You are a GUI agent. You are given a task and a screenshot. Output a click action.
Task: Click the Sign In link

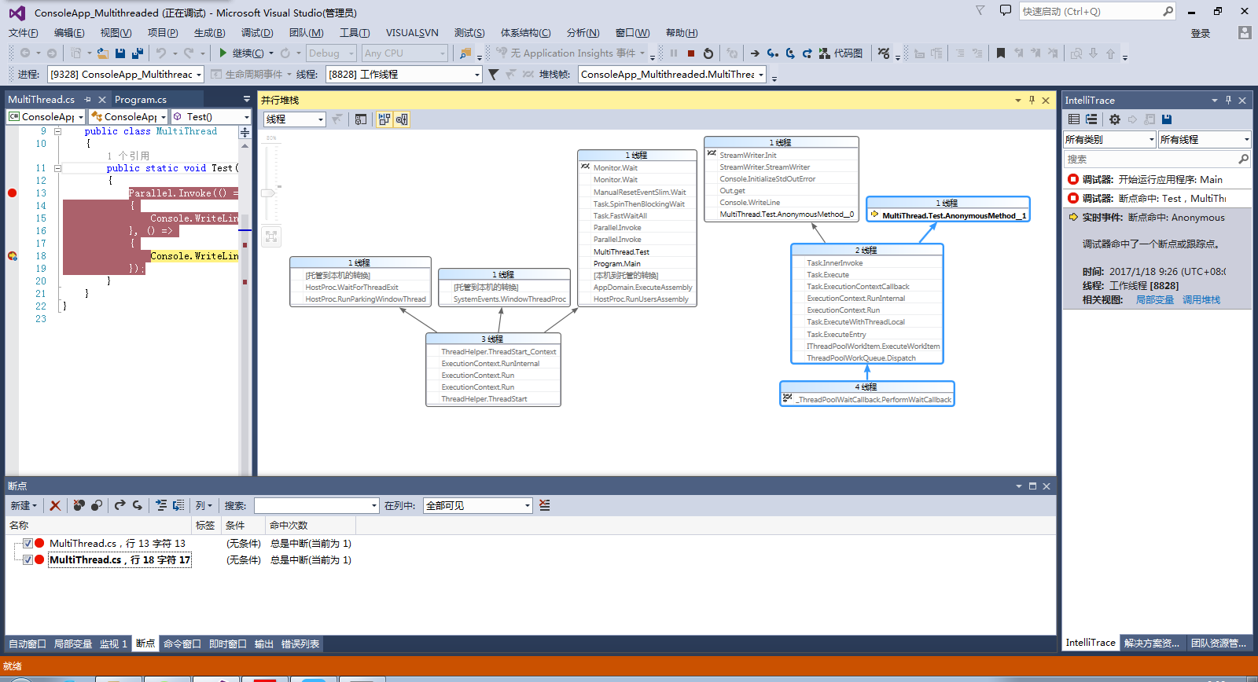[1201, 33]
